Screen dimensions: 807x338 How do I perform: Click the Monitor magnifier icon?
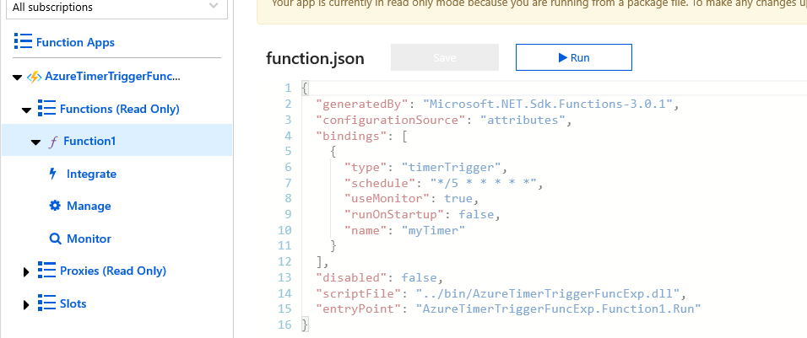click(x=55, y=239)
